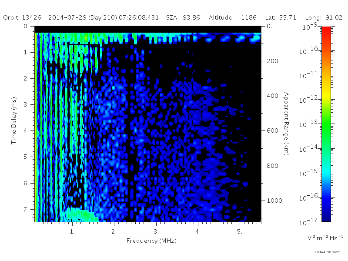The image size is (348, 261).
Task: Click the 'Time Delay (ms)' axis label
Action: coord(14,120)
